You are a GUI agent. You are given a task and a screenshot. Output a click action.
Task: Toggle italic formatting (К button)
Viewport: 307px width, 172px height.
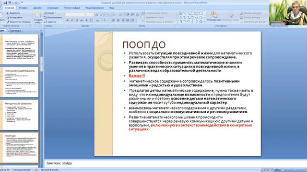click(72, 20)
